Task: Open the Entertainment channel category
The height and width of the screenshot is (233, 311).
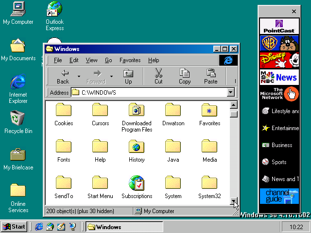Action: point(279,128)
